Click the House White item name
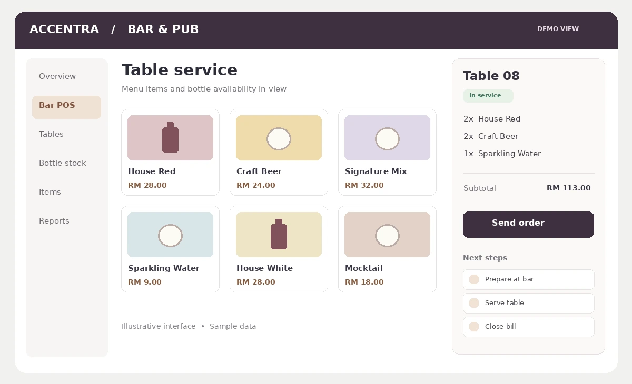This screenshot has width=632, height=384. click(x=264, y=268)
